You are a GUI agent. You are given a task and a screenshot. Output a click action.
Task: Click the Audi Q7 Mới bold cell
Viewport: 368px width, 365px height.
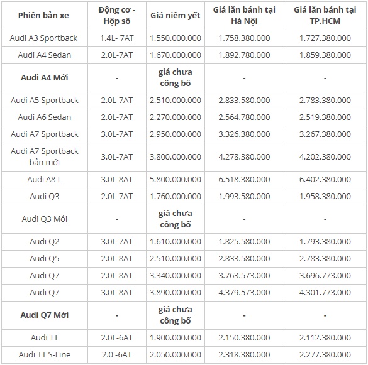pyautogui.click(x=45, y=315)
